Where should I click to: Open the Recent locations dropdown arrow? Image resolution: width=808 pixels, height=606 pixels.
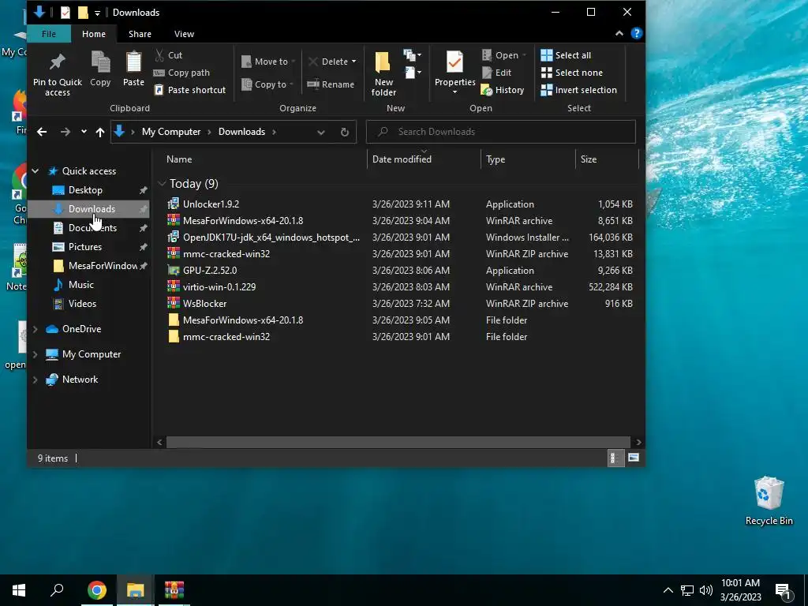coord(84,132)
